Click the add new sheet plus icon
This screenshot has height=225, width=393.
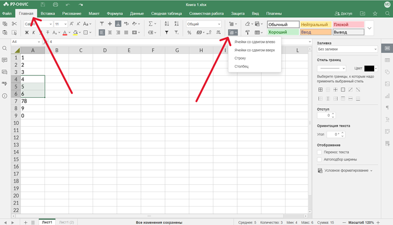point(25,222)
